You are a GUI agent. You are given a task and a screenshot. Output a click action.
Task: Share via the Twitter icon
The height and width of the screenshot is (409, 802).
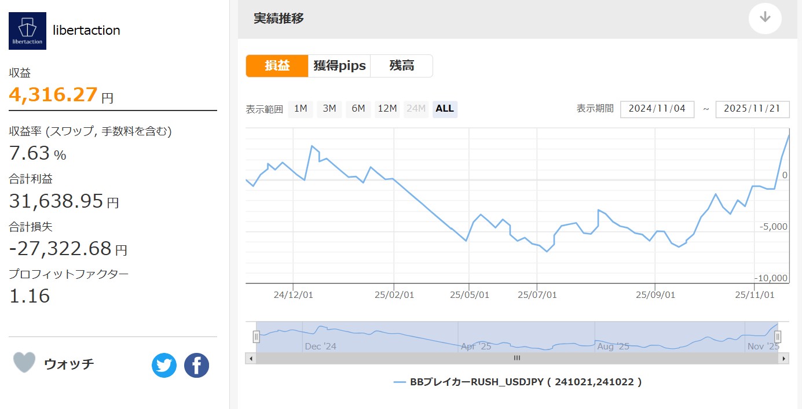[164, 366]
